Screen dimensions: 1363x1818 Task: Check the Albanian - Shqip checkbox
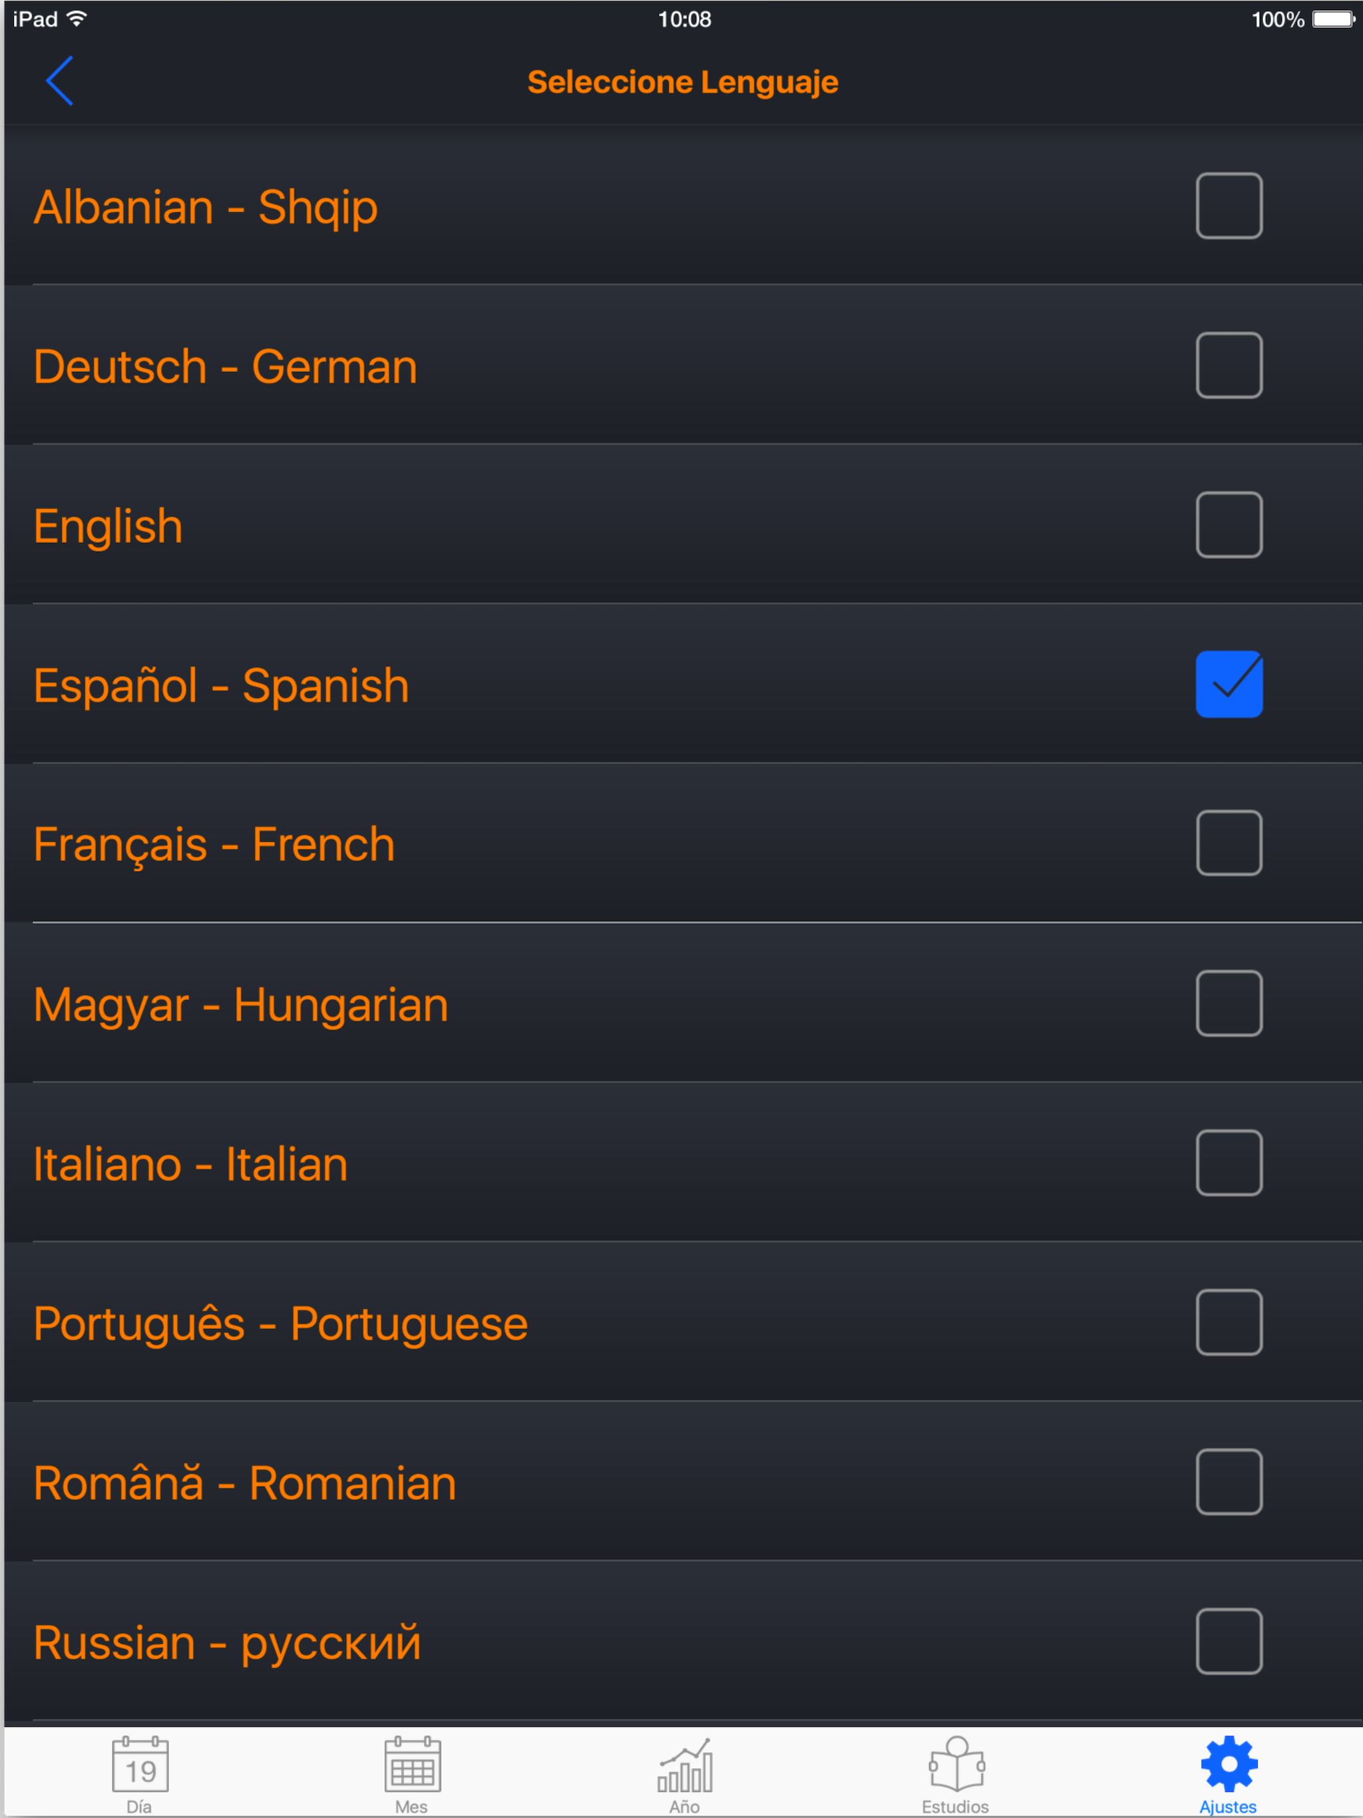pyautogui.click(x=1228, y=206)
